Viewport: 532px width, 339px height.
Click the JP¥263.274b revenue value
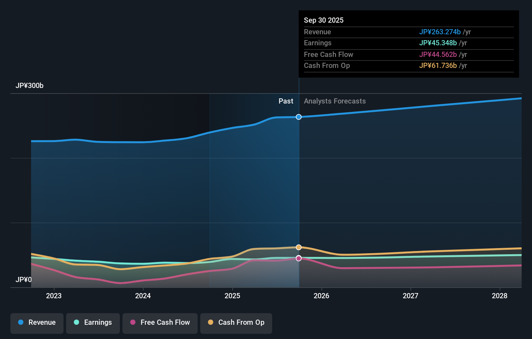point(440,32)
